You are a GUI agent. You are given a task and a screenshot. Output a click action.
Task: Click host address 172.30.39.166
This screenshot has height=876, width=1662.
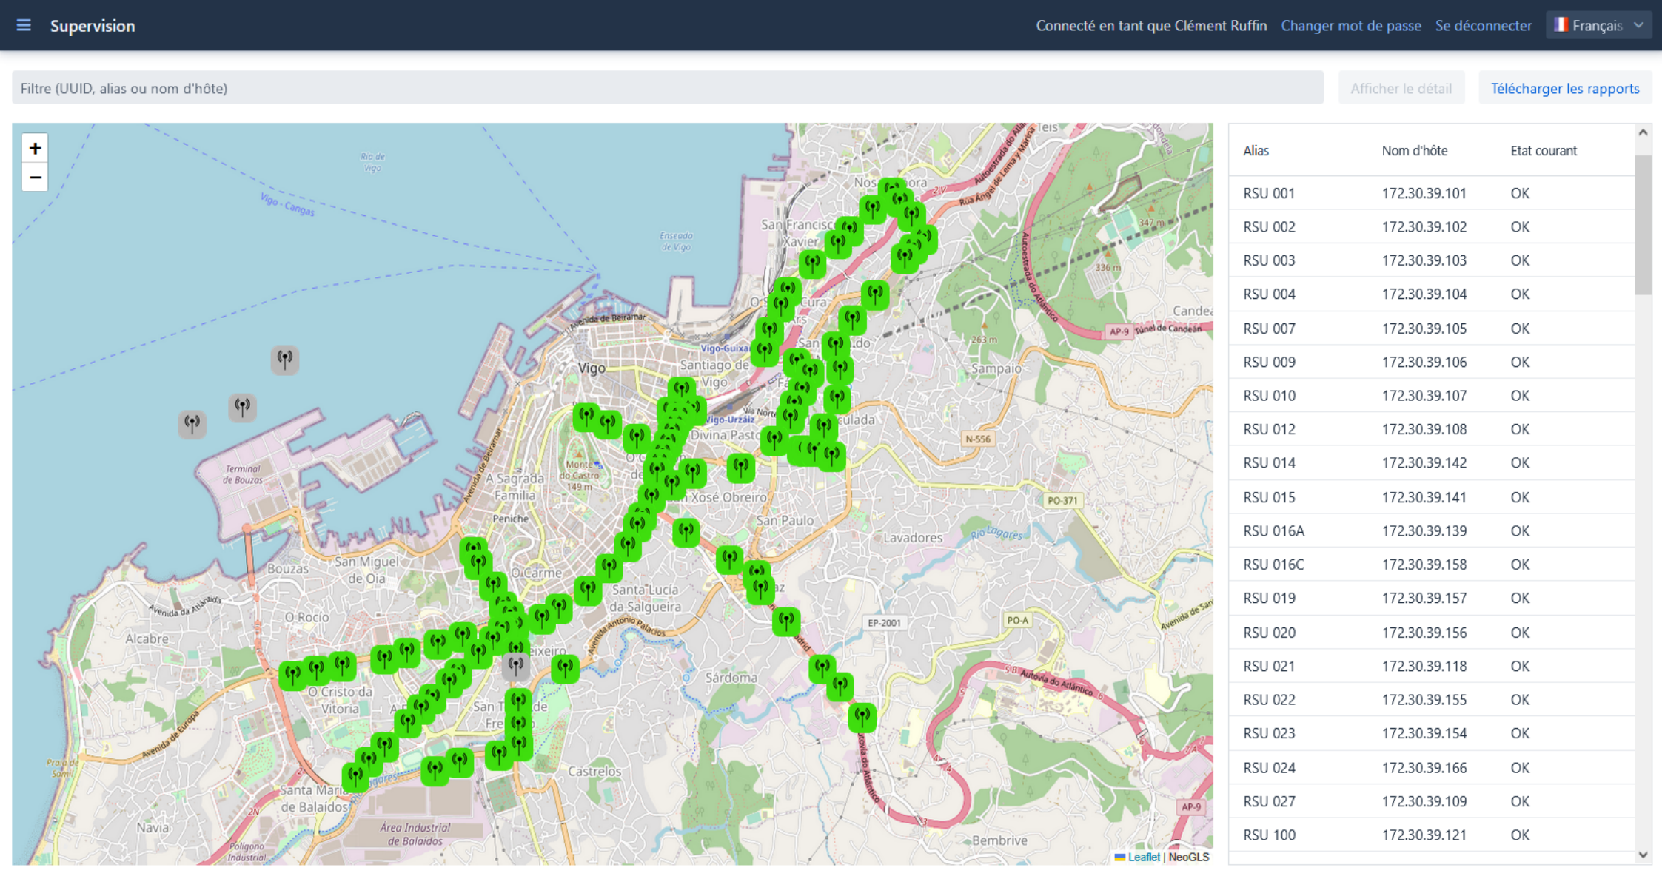pos(1424,768)
